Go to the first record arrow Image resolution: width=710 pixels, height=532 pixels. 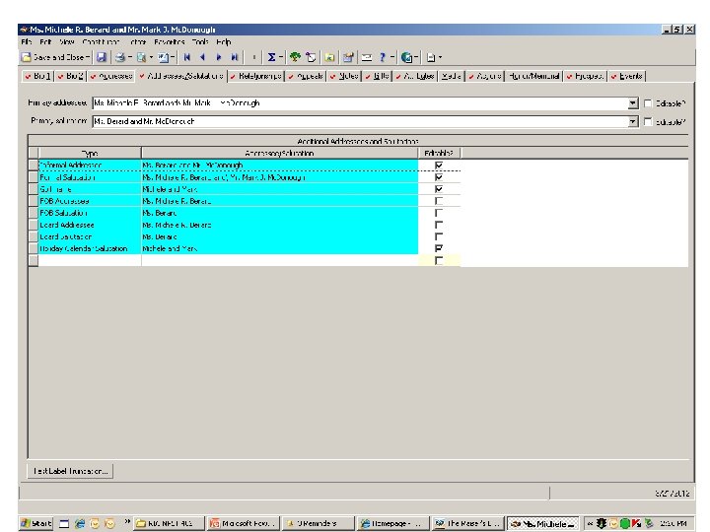(x=187, y=57)
